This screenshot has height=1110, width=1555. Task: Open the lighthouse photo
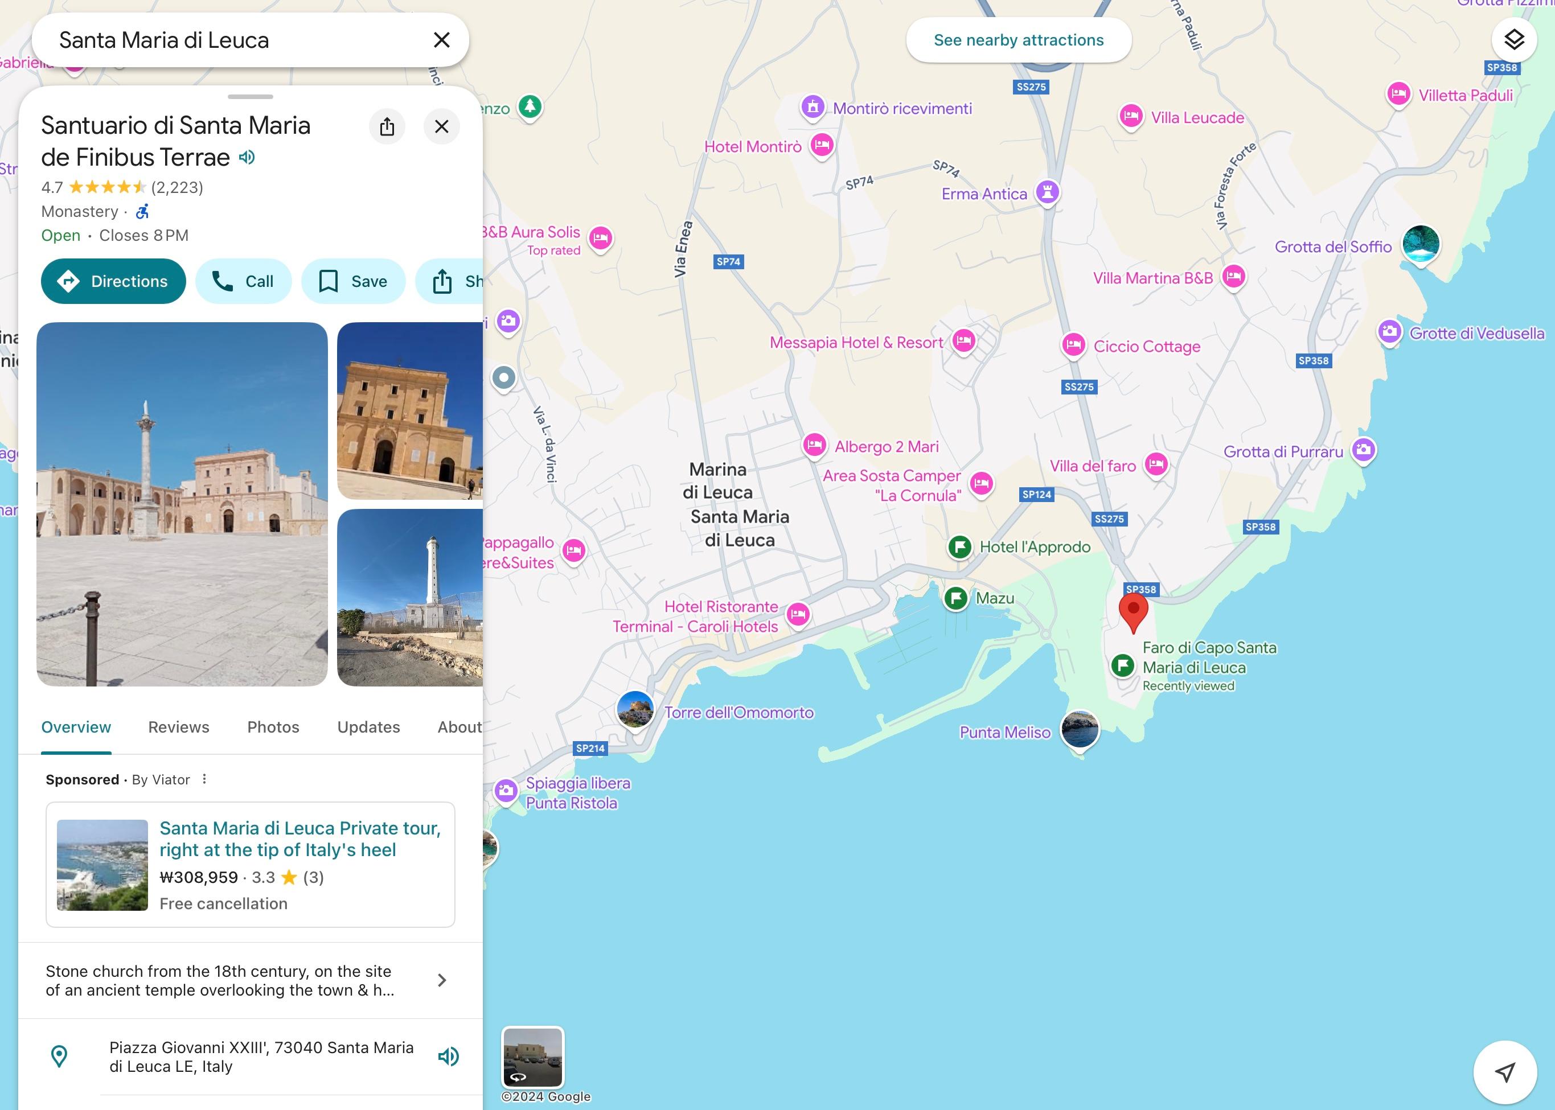tap(410, 597)
